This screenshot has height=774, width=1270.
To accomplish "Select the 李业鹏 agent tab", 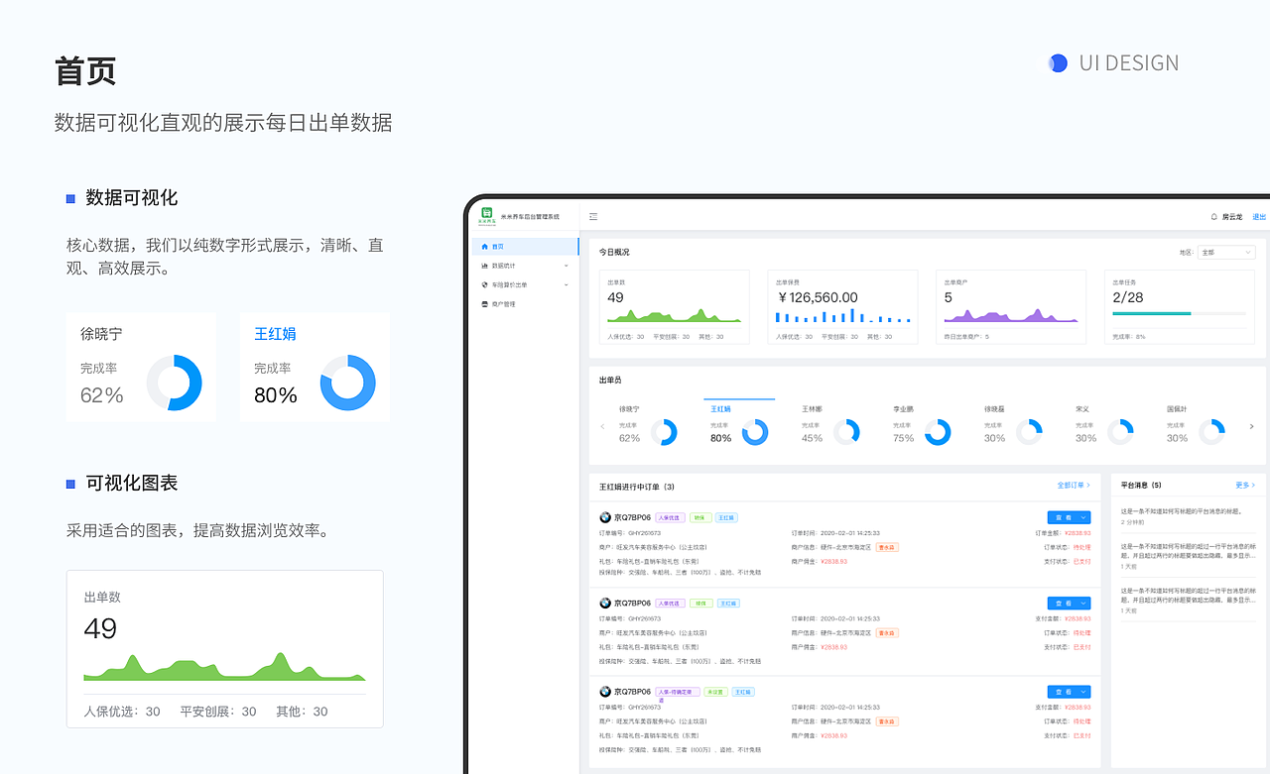I will pyautogui.click(x=921, y=424).
